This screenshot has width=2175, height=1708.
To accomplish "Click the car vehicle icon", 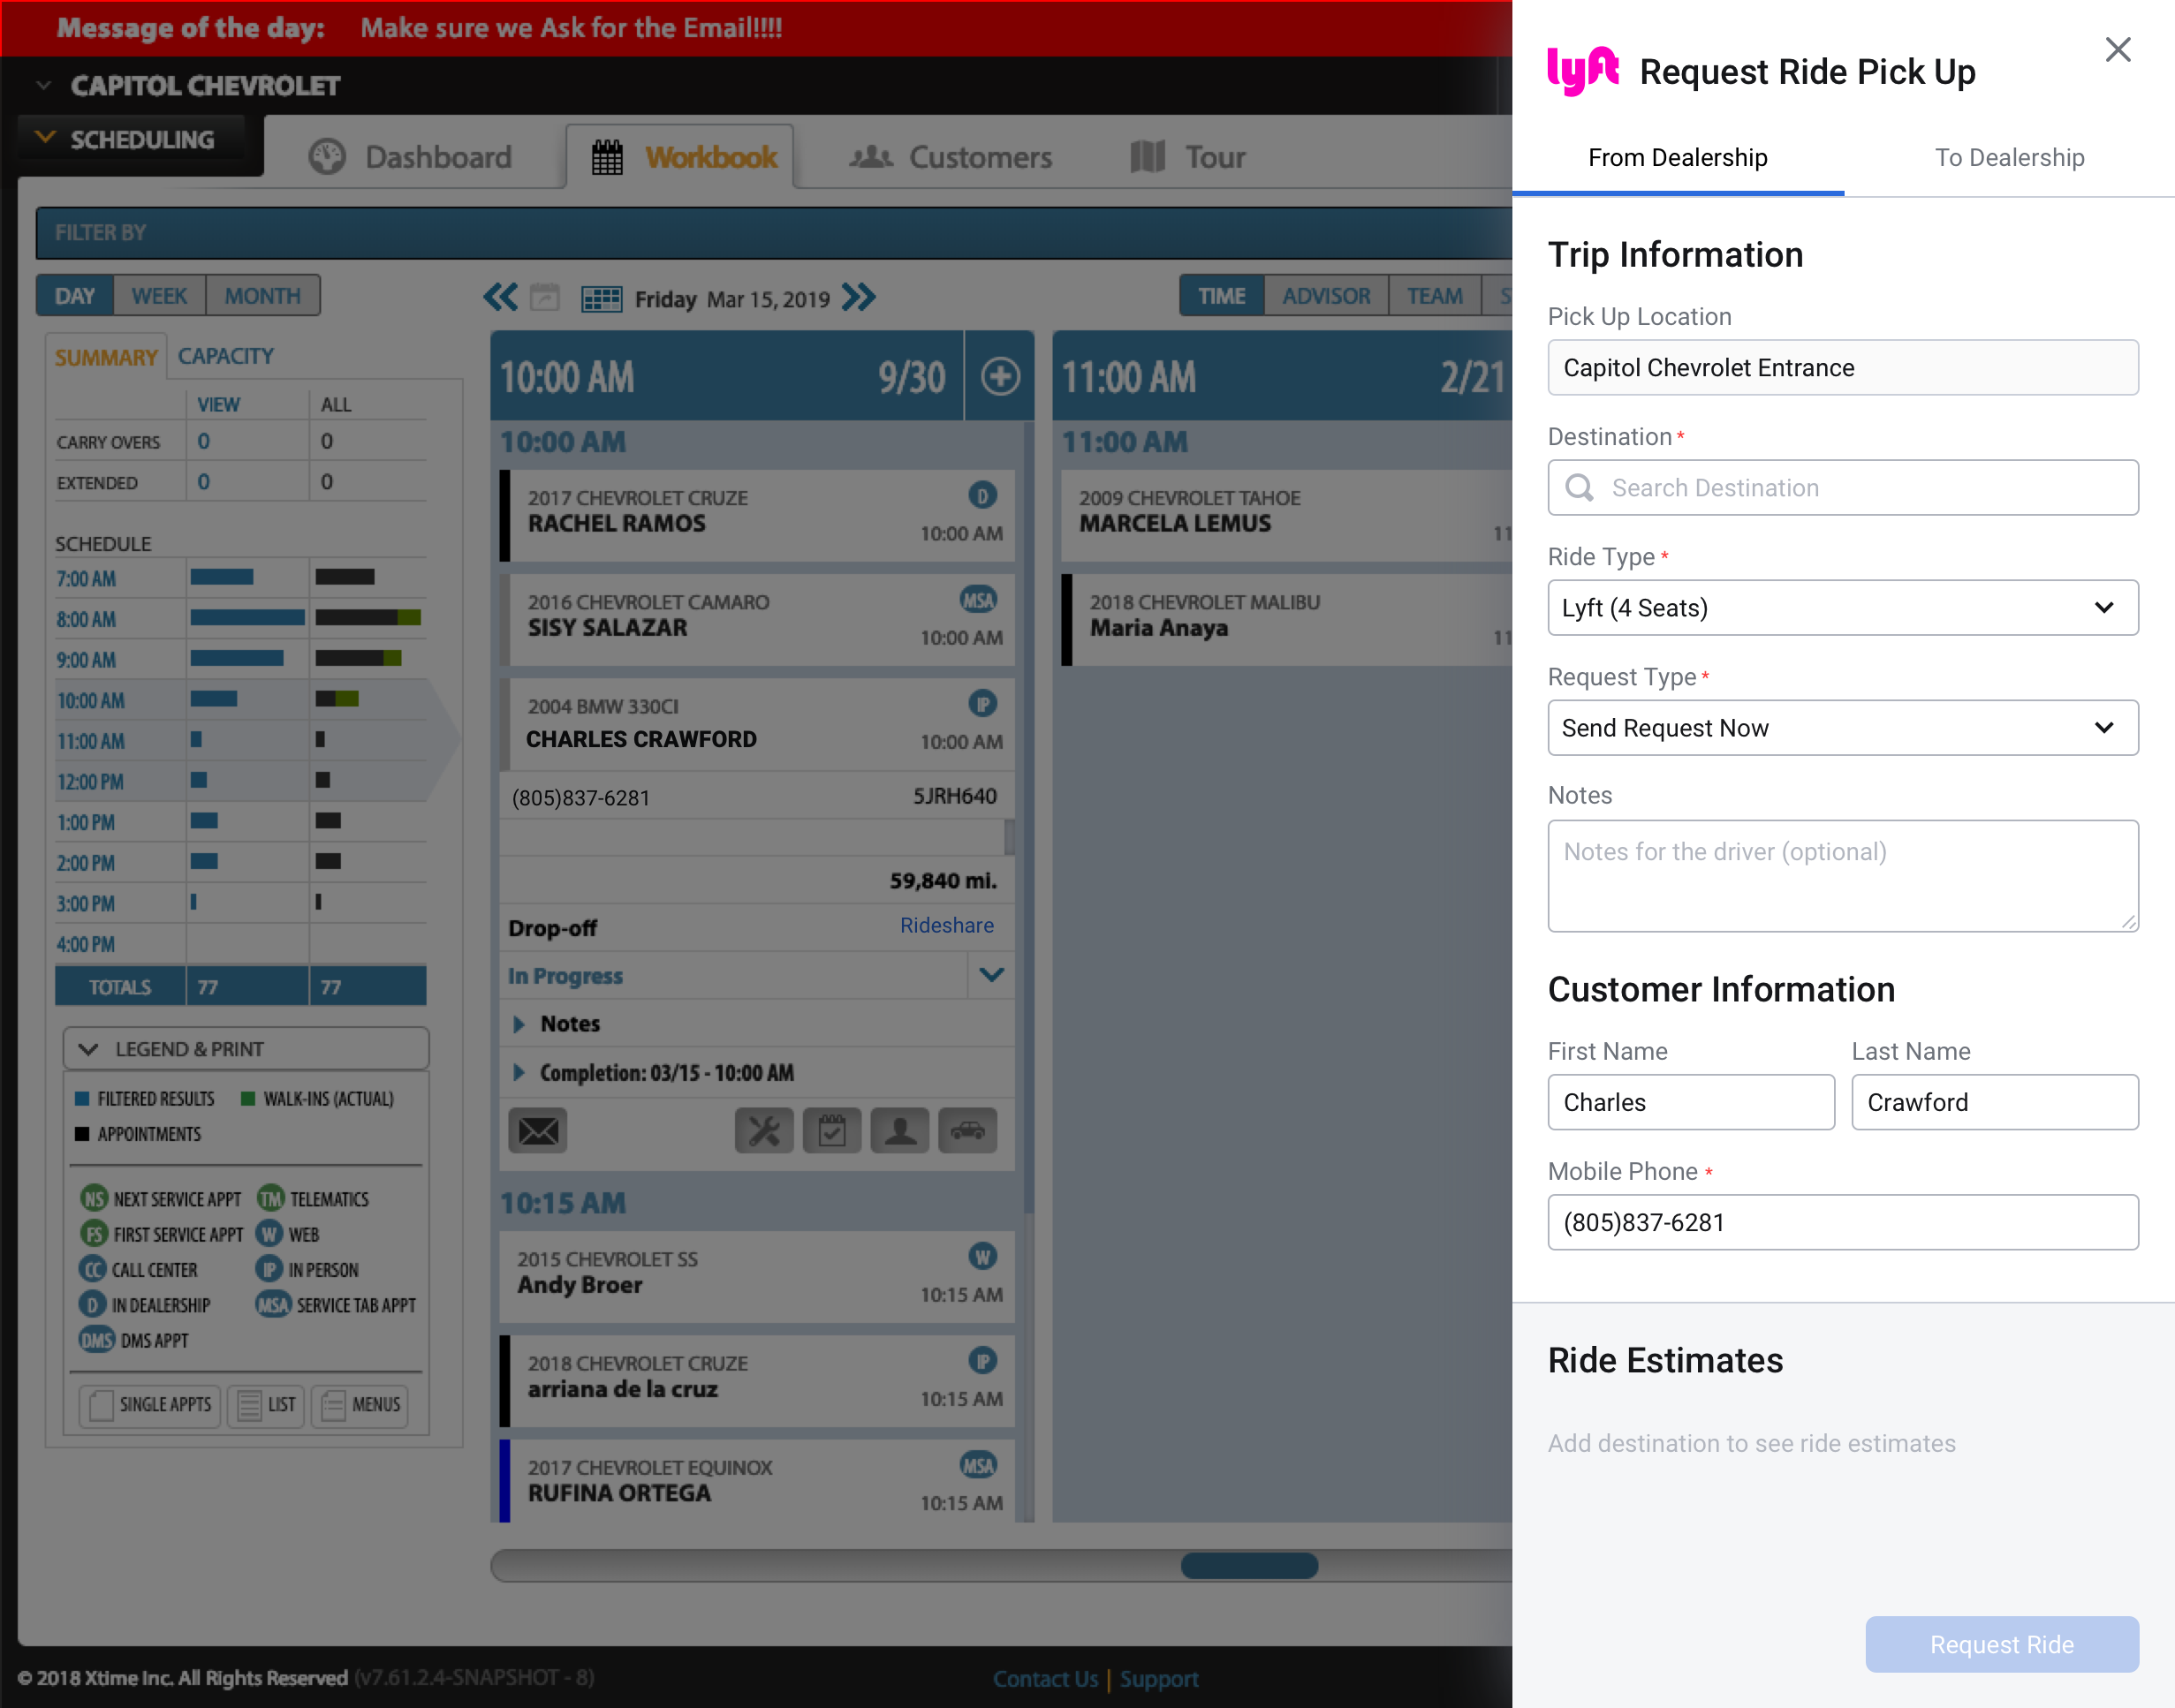I will click(x=967, y=1130).
